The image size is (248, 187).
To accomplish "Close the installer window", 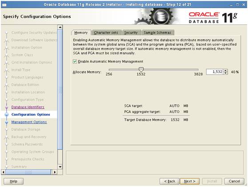I will tap(244, 5).
